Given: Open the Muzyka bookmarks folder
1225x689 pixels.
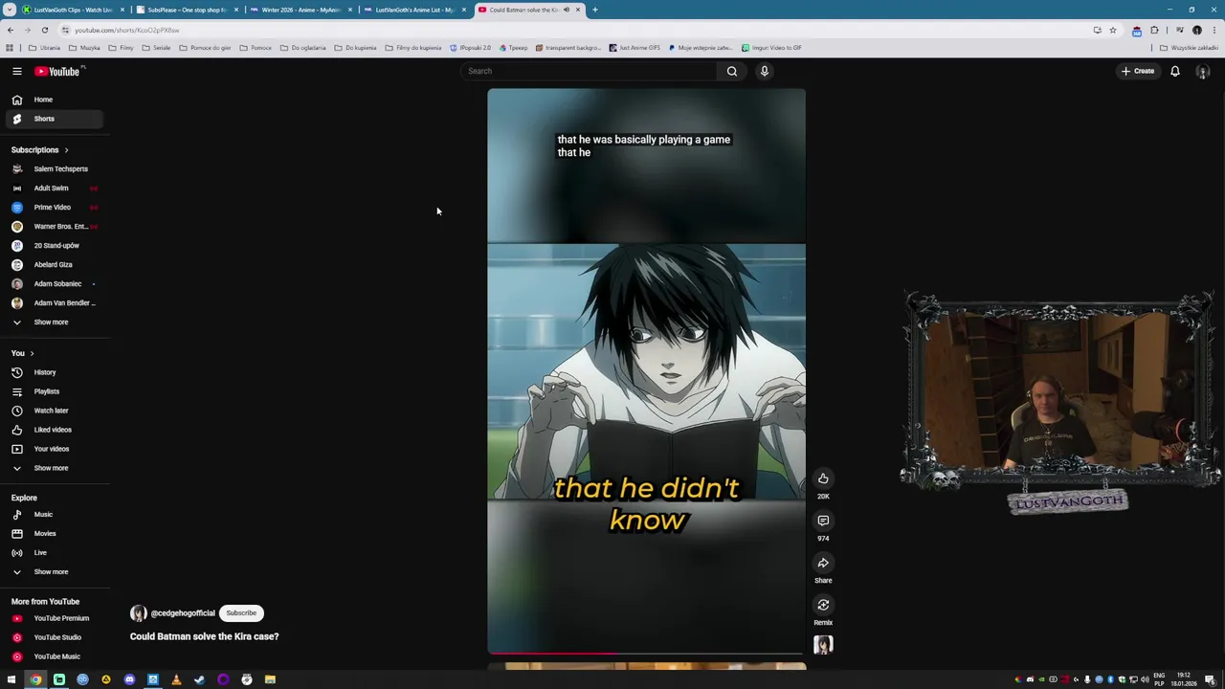Looking at the screenshot, I should coord(84,48).
